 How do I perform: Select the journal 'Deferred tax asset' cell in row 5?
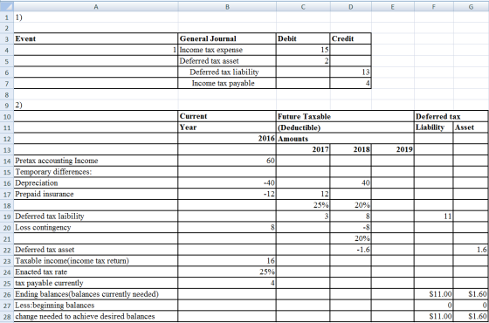click(227, 61)
